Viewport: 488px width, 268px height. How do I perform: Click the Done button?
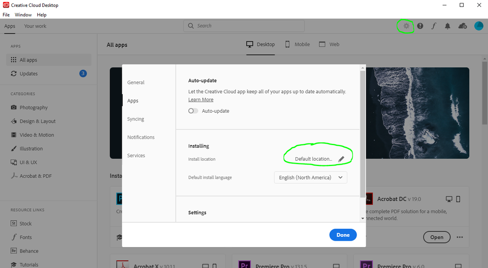(343, 235)
